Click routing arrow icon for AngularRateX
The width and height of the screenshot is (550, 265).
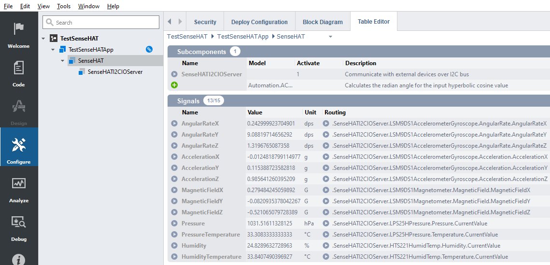pyautogui.click(x=326, y=124)
